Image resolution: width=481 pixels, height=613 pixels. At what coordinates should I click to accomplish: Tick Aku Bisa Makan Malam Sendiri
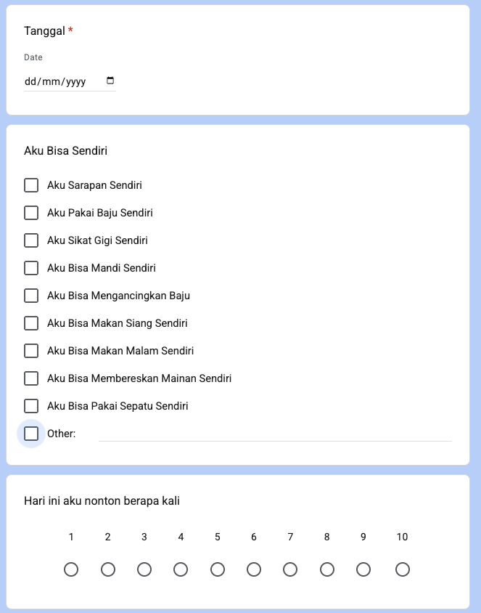coord(31,351)
